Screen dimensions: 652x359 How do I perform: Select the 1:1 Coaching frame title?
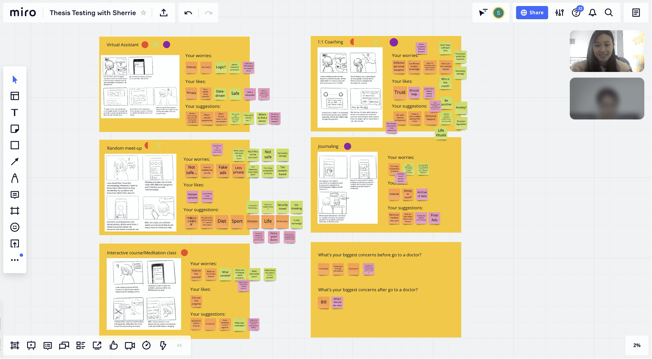(331, 42)
